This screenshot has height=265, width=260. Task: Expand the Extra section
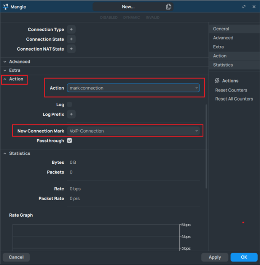14,70
